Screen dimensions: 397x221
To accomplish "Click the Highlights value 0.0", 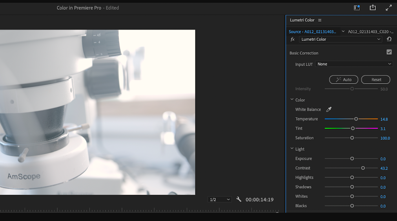I will click(383, 178).
